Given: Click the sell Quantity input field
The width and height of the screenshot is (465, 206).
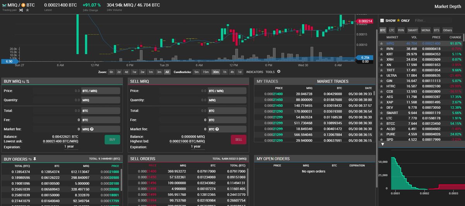Looking at the screenshot, I should 183,100.
